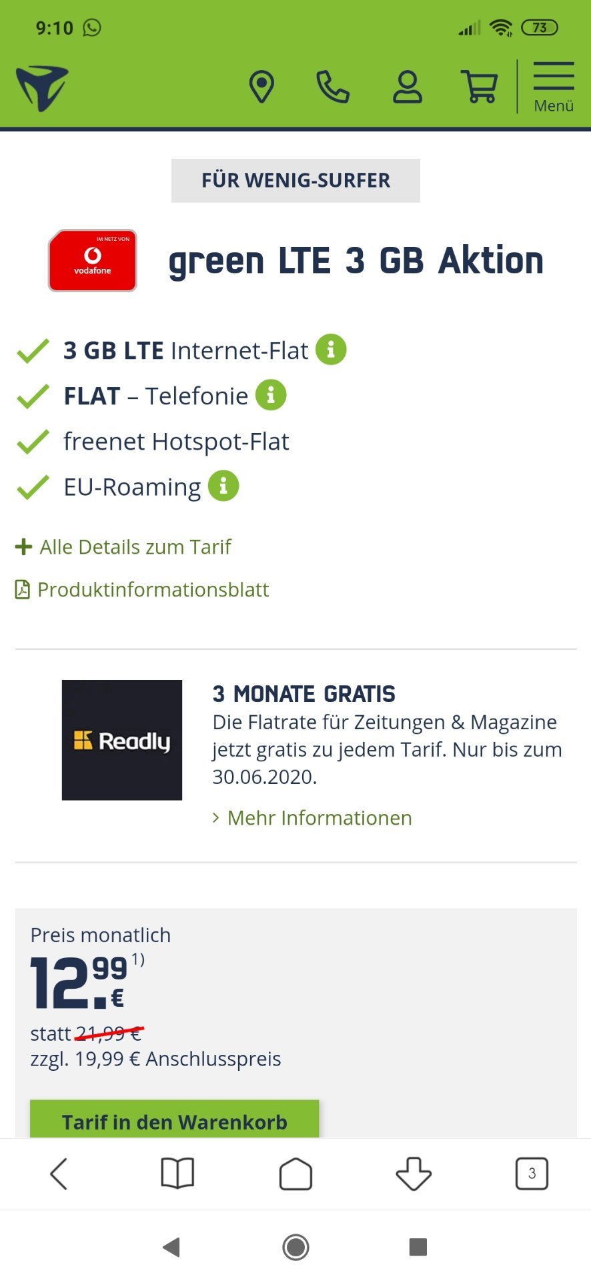Tap the Android home circle button
The image size is (591, 1281).
295,1246
